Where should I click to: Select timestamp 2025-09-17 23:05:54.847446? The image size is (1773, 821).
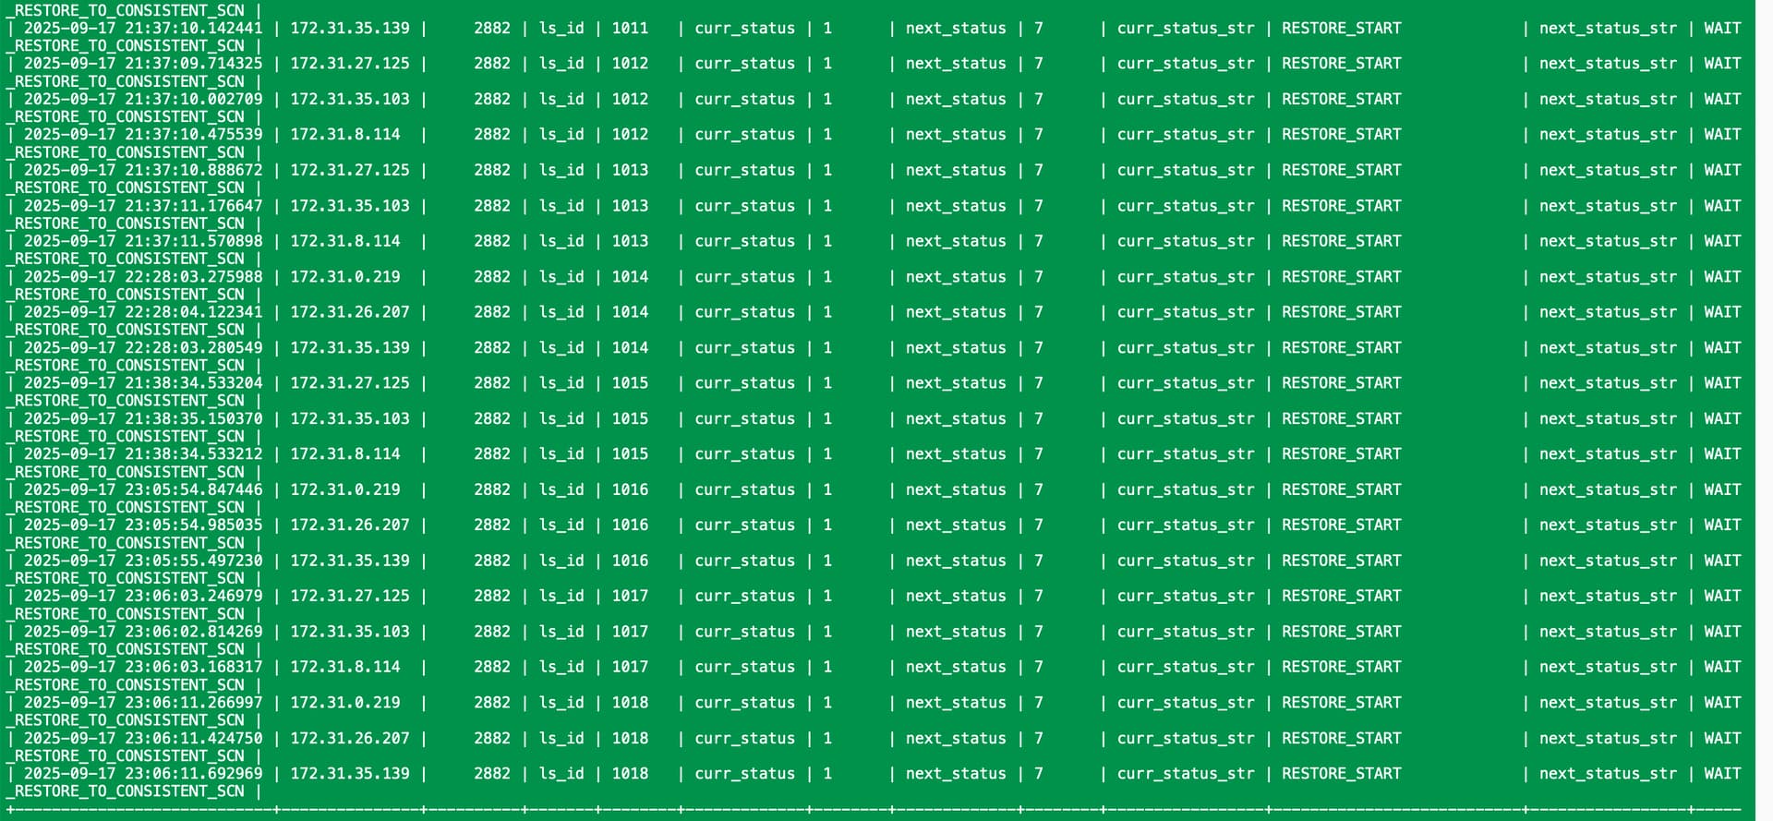pyautogui.click(x=143, y=490)
